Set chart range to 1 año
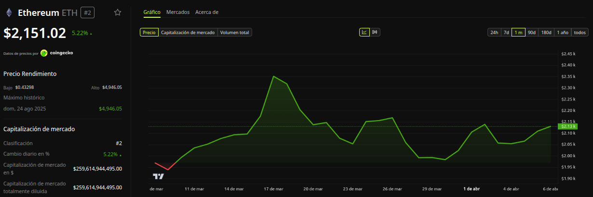This screenshot has width=593, height=197. pyautogui.click(x=563, y=32)
